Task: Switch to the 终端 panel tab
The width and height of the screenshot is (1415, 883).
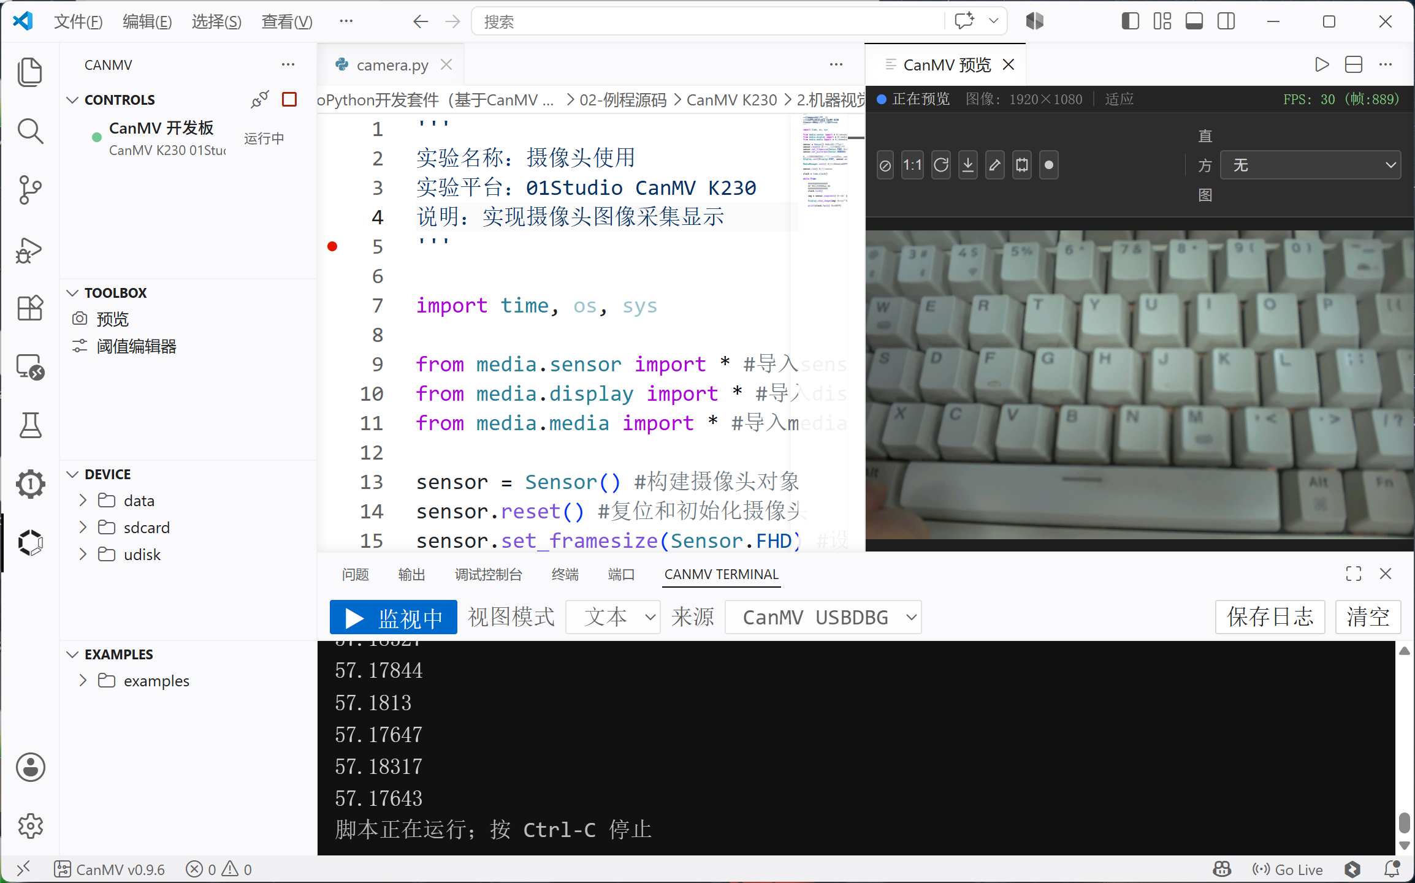Action: click(x=565, y=574)
